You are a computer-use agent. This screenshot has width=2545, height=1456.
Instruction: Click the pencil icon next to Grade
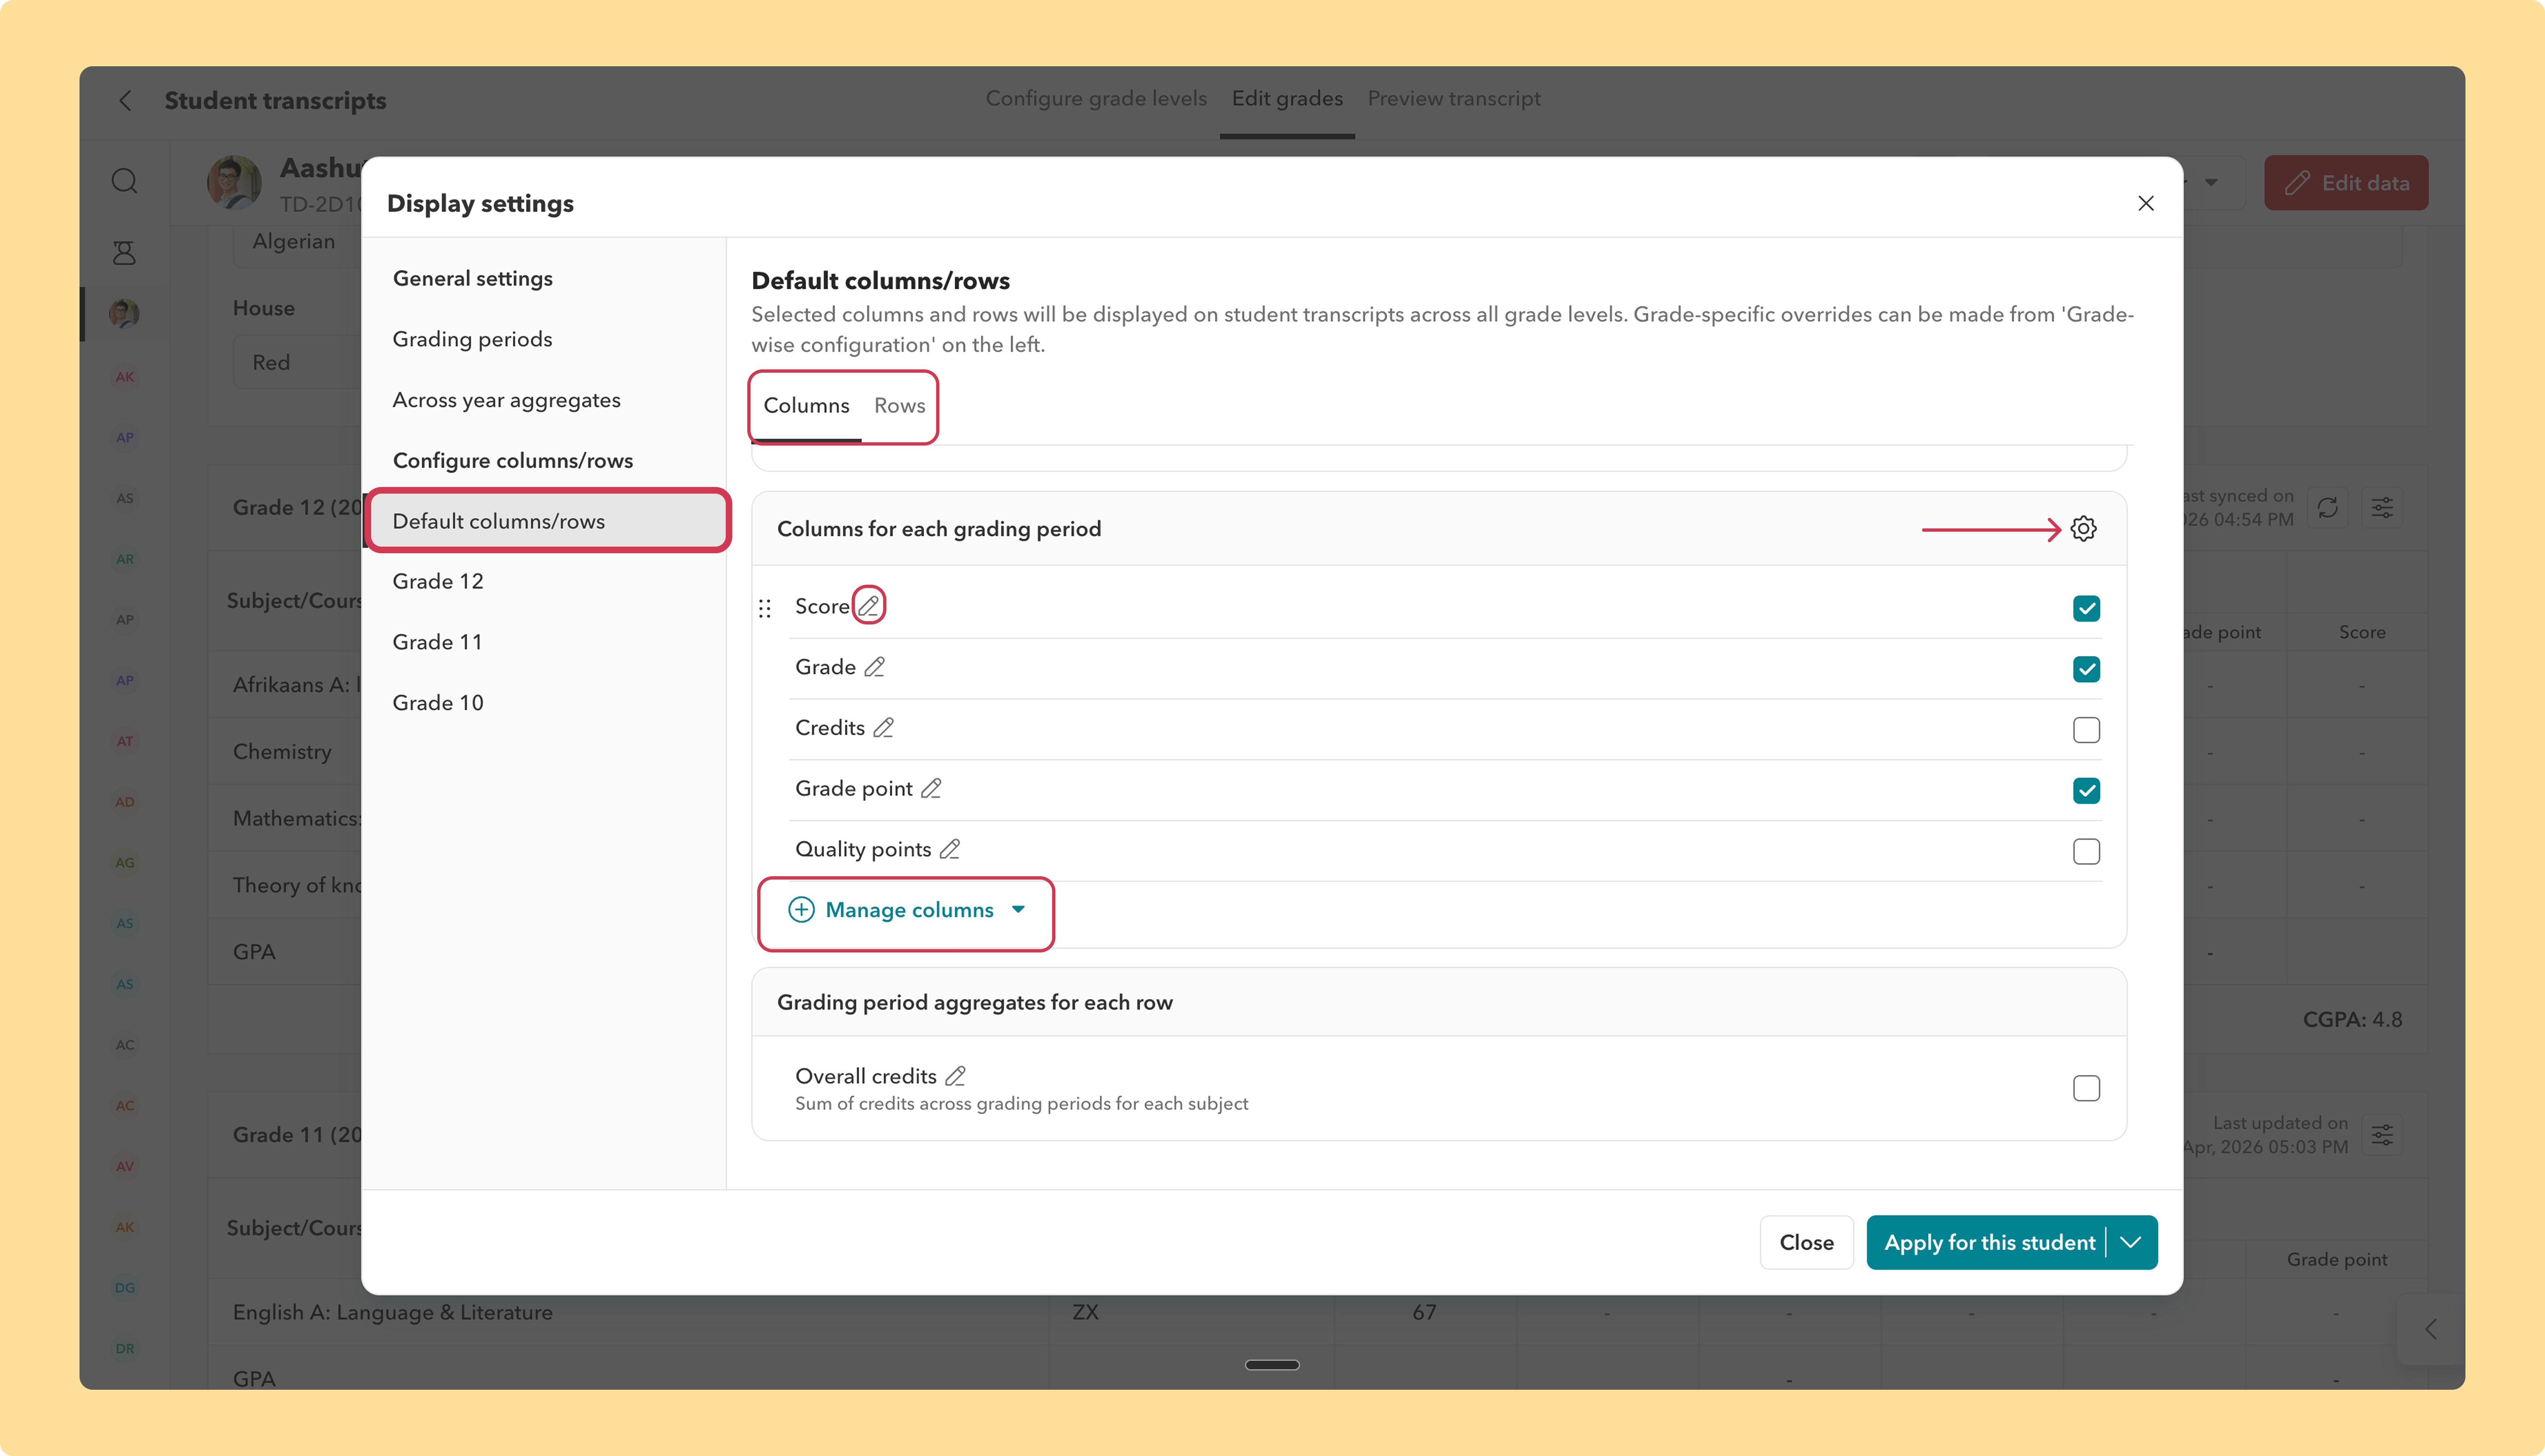[x=874, y=667]
